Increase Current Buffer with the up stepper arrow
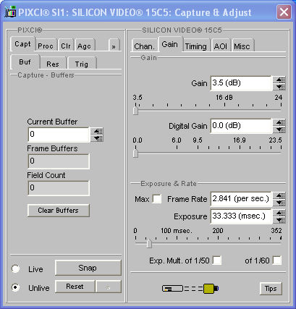Screen dimensions: 296x309 pyautogui.click(x=97, y=131)
